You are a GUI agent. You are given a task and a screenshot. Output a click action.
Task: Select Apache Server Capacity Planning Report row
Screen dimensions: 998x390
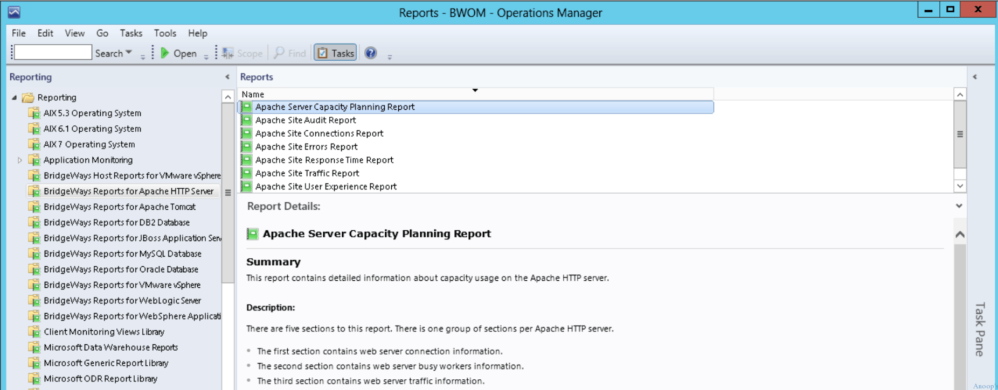[x=476, y=107]
